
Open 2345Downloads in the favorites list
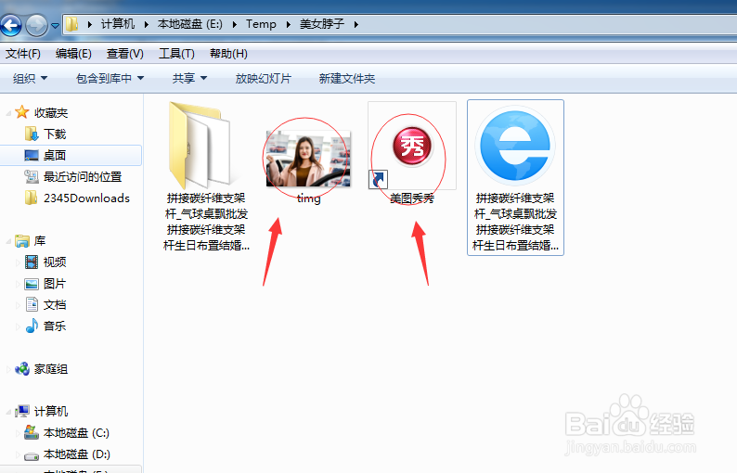(86, 198)
